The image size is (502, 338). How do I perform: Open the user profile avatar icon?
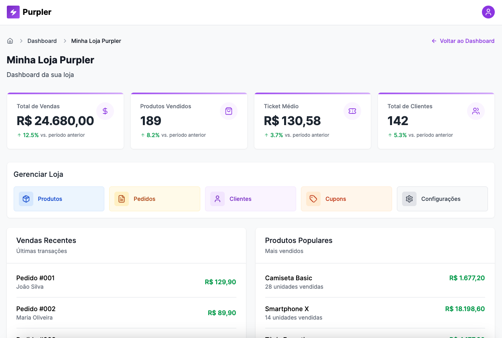[488, 12]
